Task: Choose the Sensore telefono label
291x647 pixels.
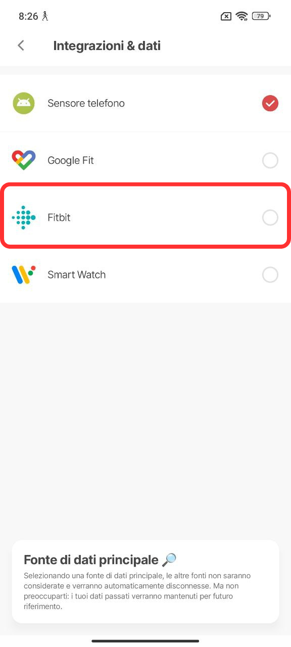Action: [86, 103]
